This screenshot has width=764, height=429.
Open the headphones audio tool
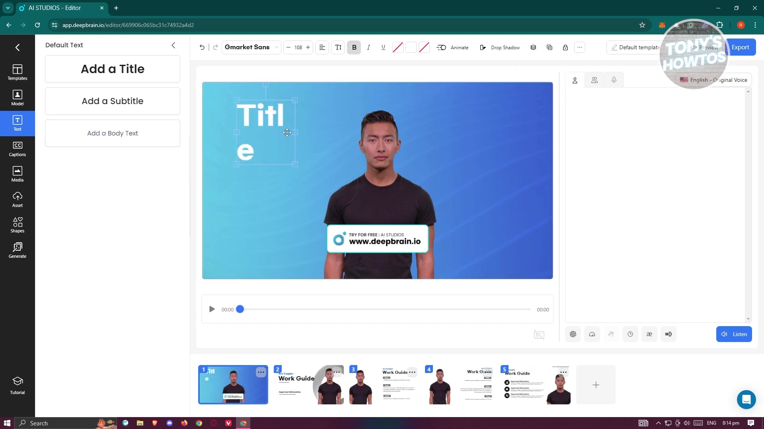click(592, 334)
